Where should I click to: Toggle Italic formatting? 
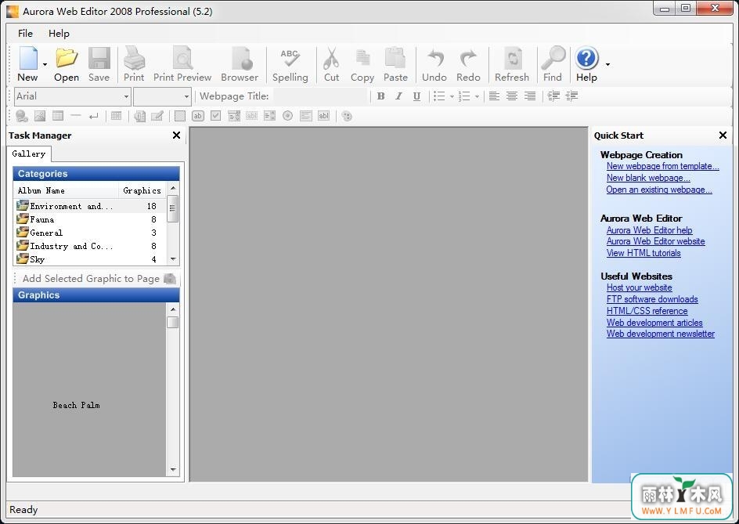[x=398, y=96]
